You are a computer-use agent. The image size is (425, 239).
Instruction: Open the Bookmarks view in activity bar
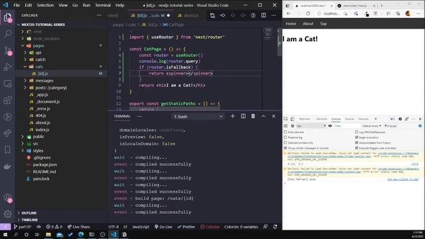point(7,149)
